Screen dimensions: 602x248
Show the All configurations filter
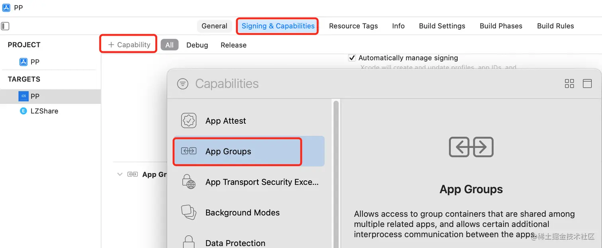click(x=170, y=45)
